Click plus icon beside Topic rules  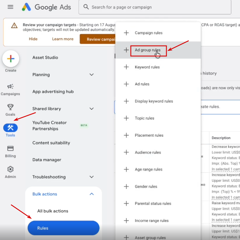(126, 118)
